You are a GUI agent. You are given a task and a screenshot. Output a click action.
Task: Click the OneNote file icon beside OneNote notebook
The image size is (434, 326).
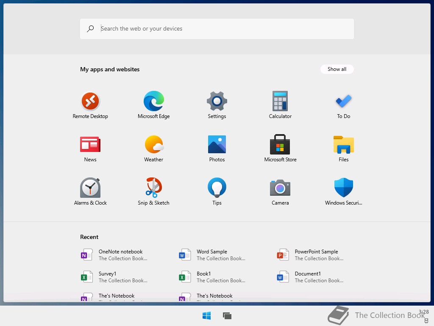click(86, 255)
